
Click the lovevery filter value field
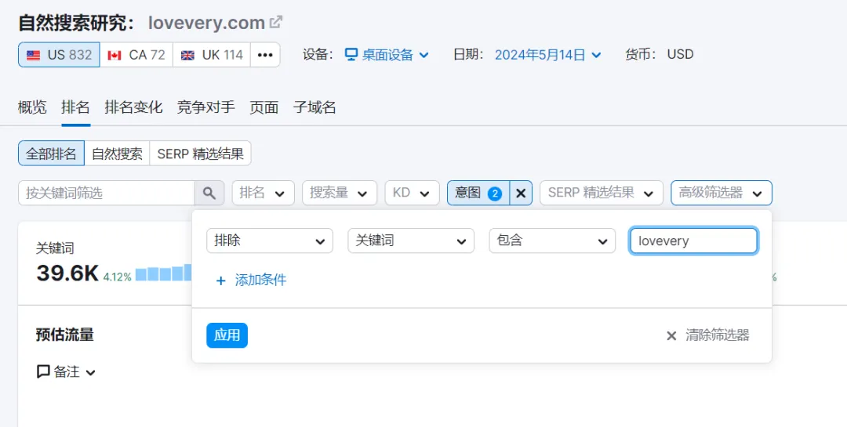pos(693,241)
